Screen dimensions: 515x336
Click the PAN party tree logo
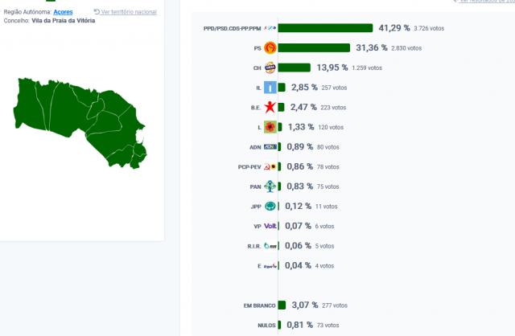(271, 186)
